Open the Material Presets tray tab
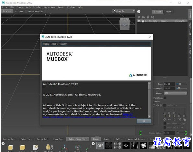The image size is (193, 152). [x=136, y=139]
